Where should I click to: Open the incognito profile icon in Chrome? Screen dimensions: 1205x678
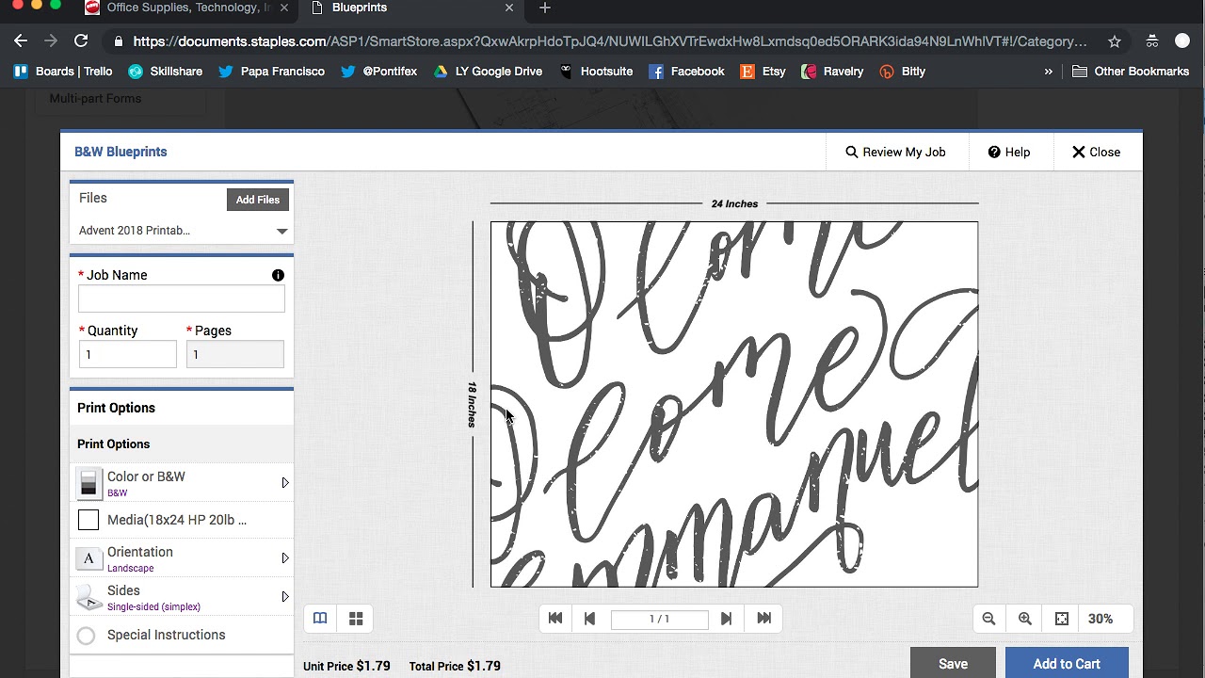(x=1152, y=41)
